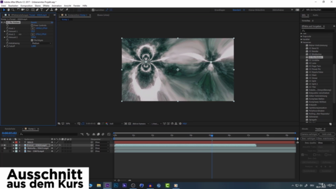Expand the Amount 2 property
Screen dimensions: 336x189
click(x=5, y=37)
